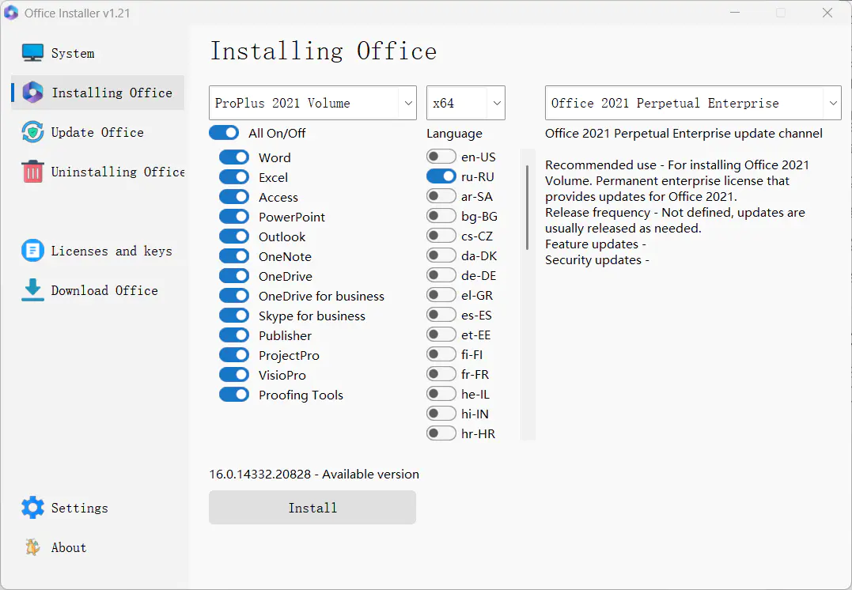Viewport: 852px width, 590px height.
Task: Click the language list scrollbar
Action: click(527, 207)
